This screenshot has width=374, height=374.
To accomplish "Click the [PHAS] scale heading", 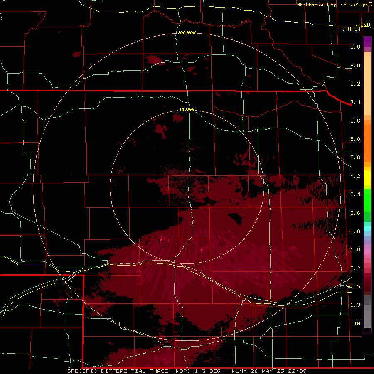I will click(351, 29).
